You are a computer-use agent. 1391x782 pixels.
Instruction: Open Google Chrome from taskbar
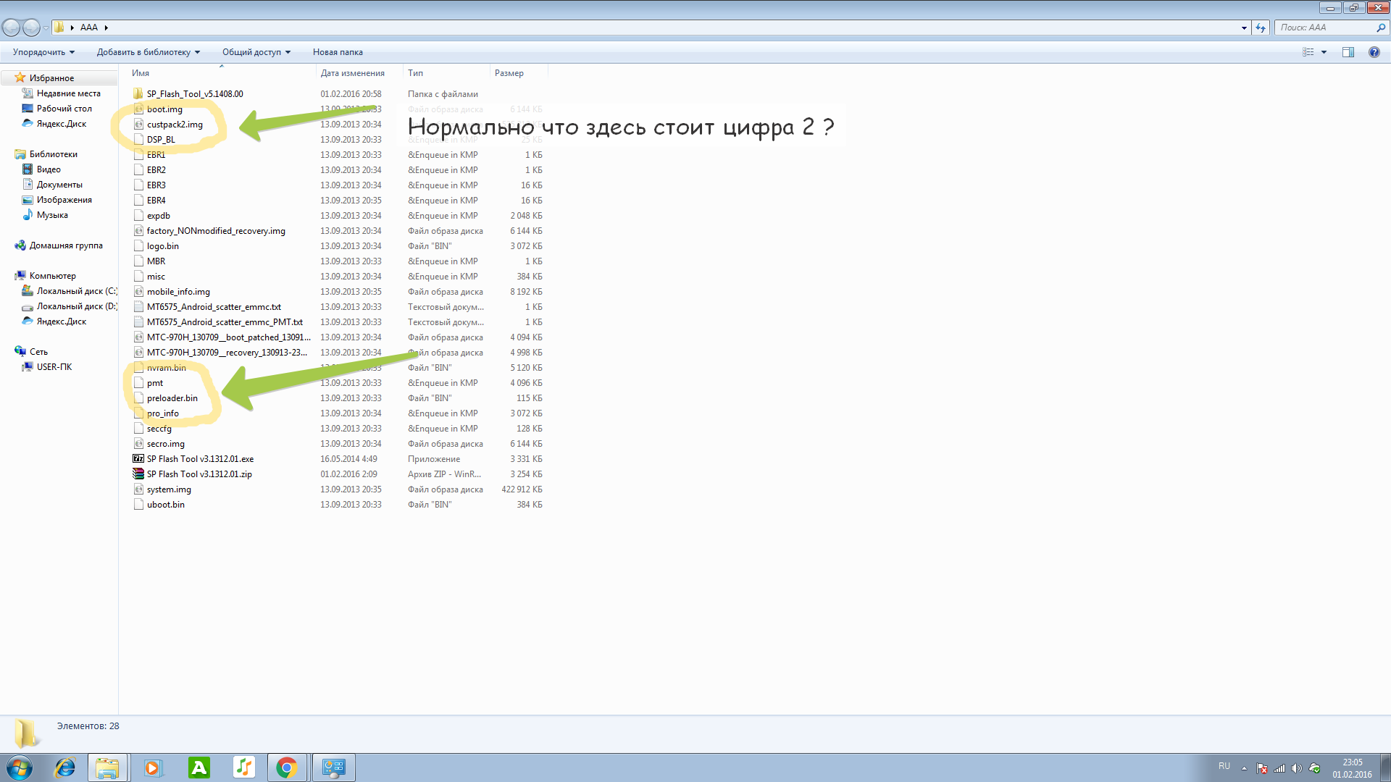coord(287,768)
